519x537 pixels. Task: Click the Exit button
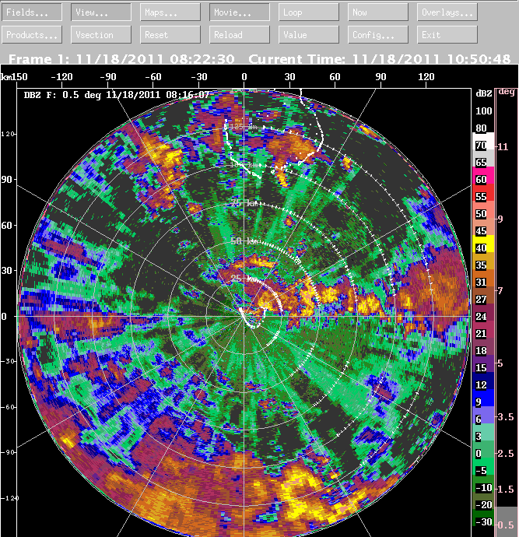click(x=447, y=35)
